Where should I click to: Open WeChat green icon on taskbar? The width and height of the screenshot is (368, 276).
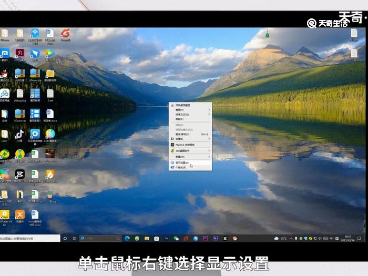click(x=176, y=239)
